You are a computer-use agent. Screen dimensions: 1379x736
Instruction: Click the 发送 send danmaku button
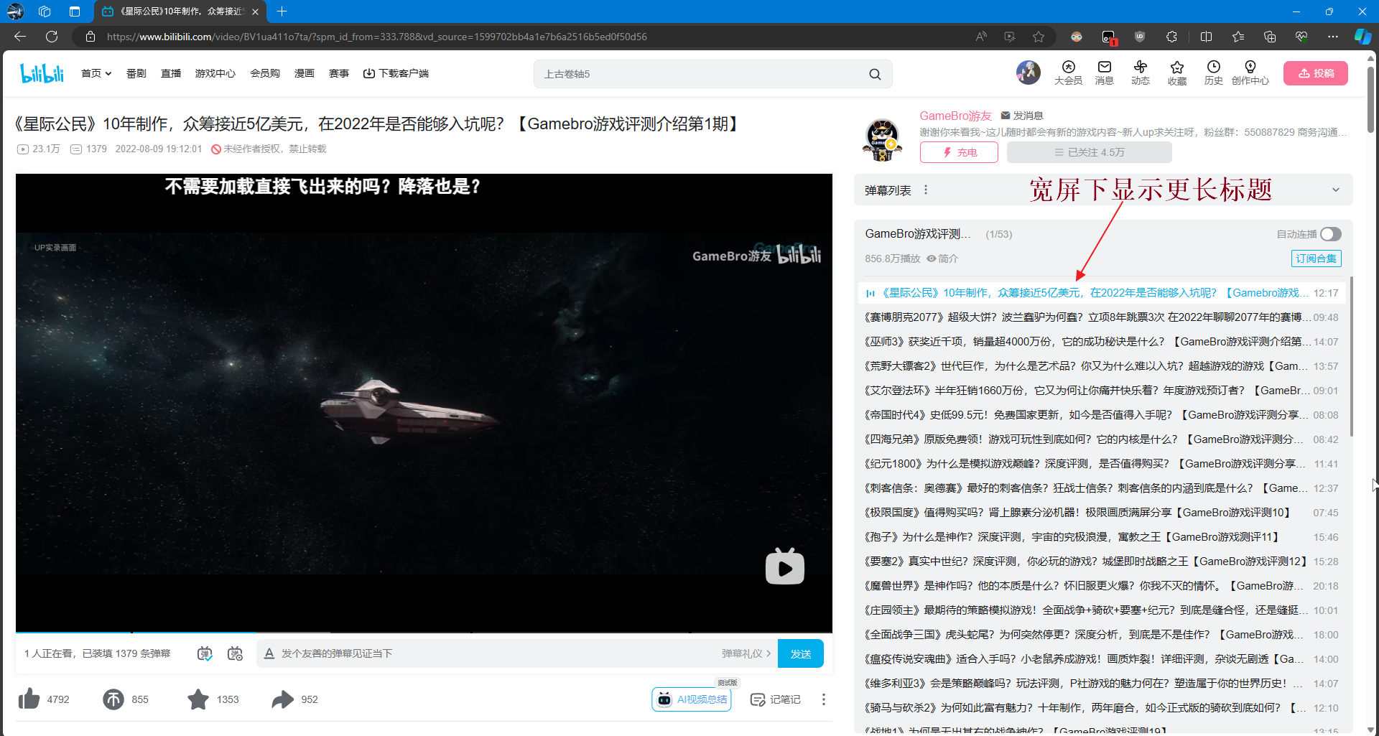800,653
